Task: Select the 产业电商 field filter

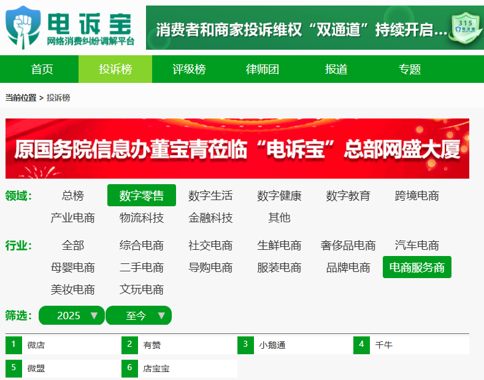Action: click(73, 218)
